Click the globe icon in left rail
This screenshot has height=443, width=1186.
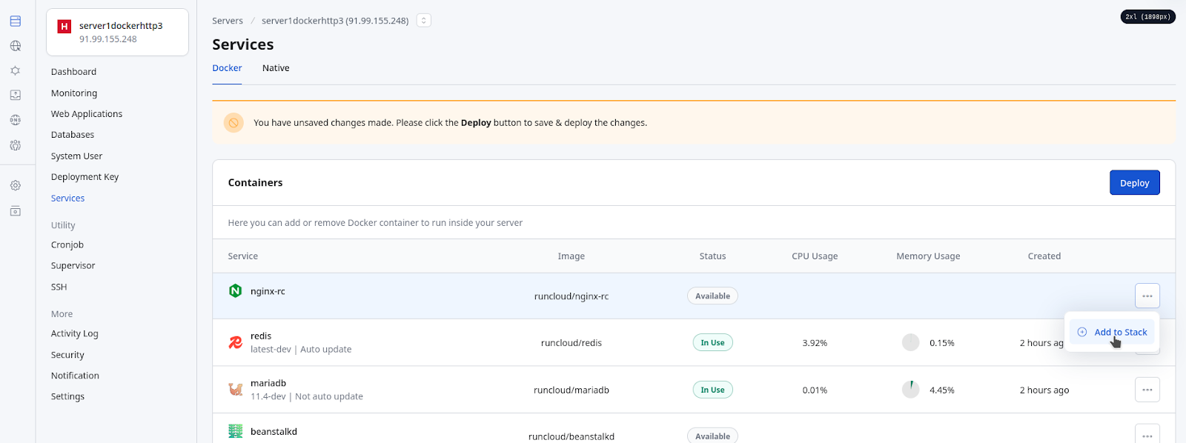click(x=16, y=46)
